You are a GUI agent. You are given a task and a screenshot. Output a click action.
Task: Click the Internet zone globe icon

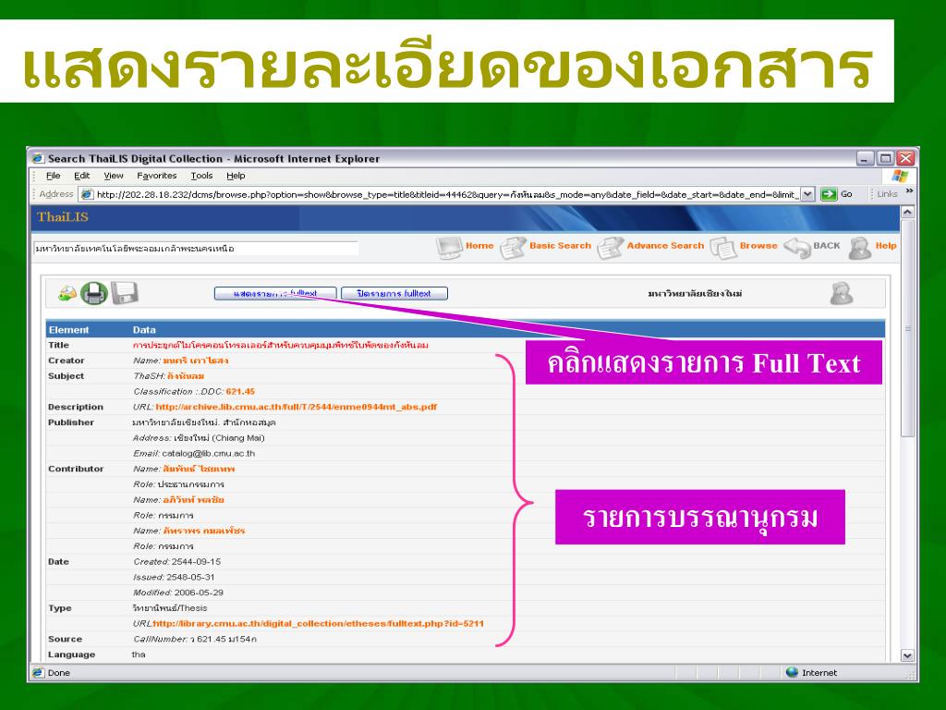[792, 672]
